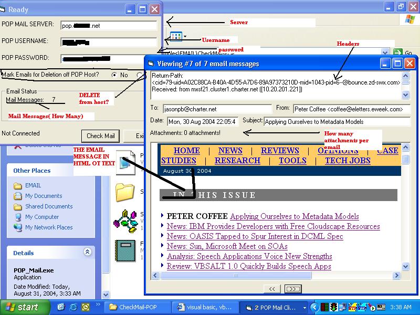Image resolution: width=420 pixels, height=315 pixels.
Task: Click the views icon on Explorer toolbar
Action: click(175, 37)
